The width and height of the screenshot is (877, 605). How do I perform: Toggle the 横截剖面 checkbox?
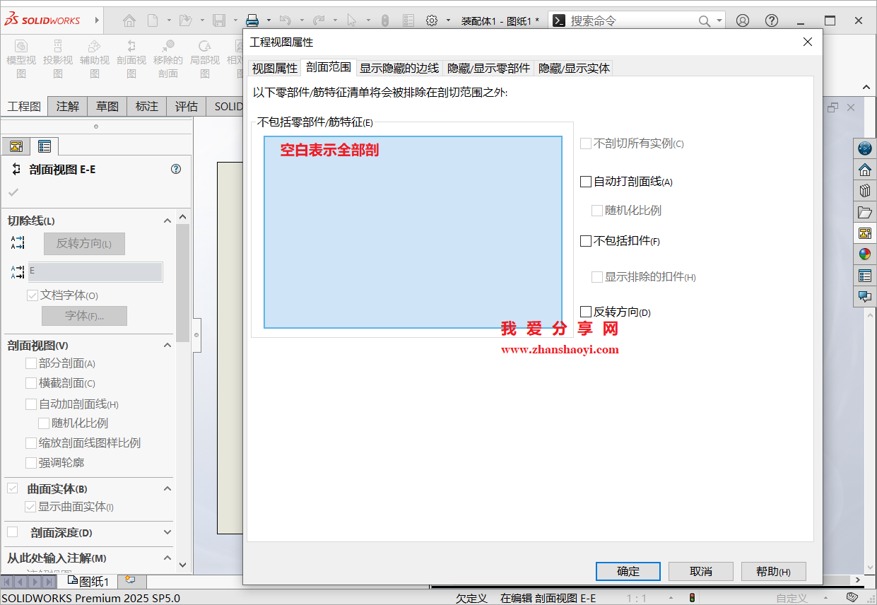click(31, 383)
